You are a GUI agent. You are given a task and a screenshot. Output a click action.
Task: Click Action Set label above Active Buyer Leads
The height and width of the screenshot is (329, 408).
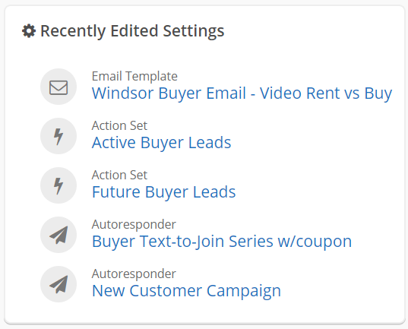coord(119,125)
